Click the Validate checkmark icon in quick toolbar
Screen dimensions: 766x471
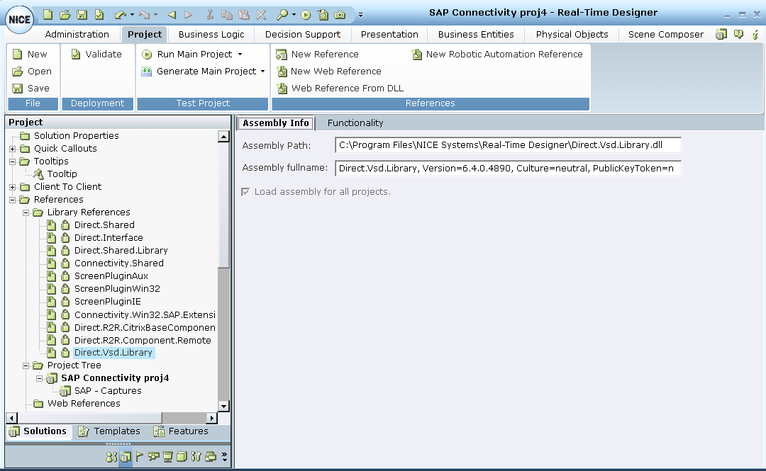(x=99, y=15)
